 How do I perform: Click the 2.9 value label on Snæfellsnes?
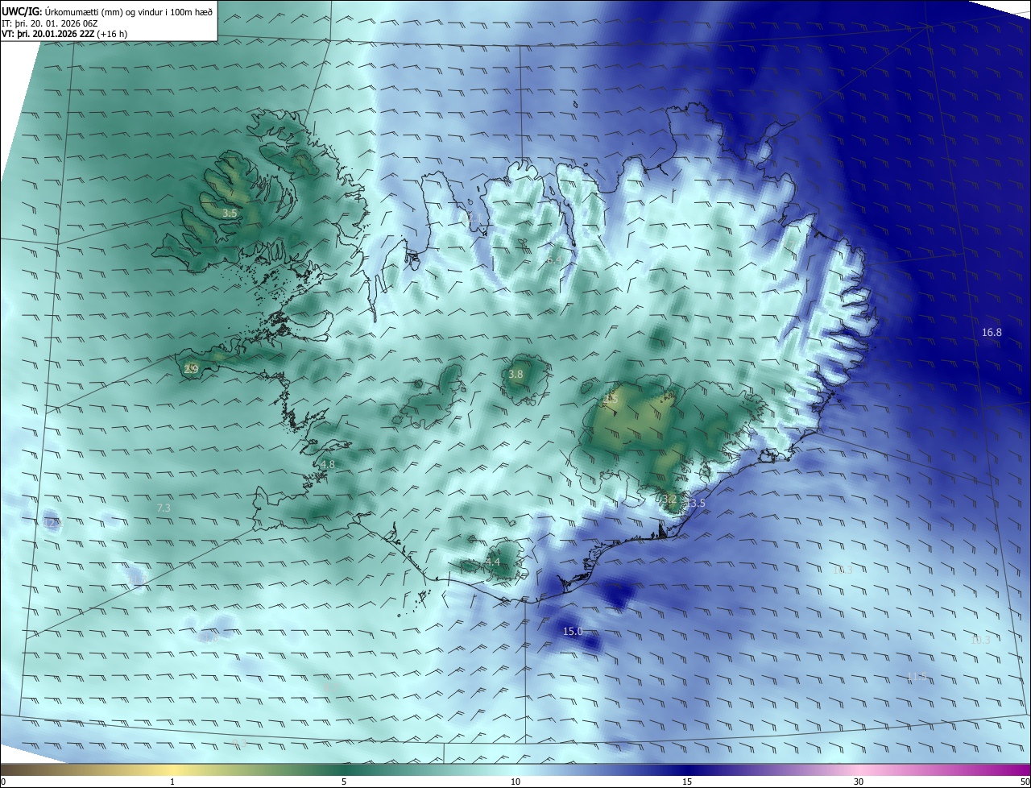[x=191, y=370]
